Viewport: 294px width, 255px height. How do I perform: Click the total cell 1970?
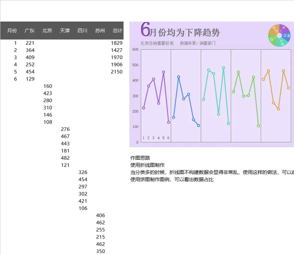[116, 57]
